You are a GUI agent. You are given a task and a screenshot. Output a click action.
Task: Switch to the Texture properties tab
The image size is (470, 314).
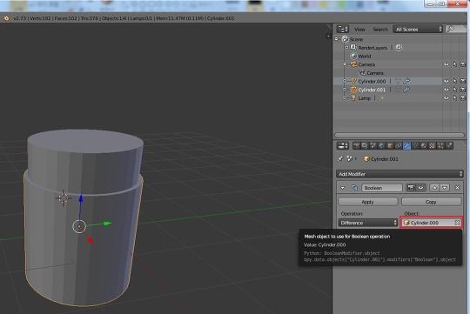[x=432, y=145]
